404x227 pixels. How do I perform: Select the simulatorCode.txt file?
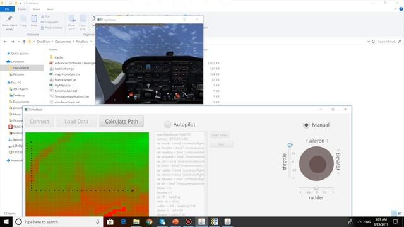click(67, 102)
